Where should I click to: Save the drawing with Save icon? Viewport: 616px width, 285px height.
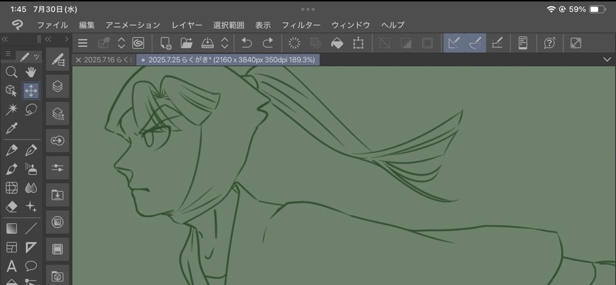coord(207,43)
